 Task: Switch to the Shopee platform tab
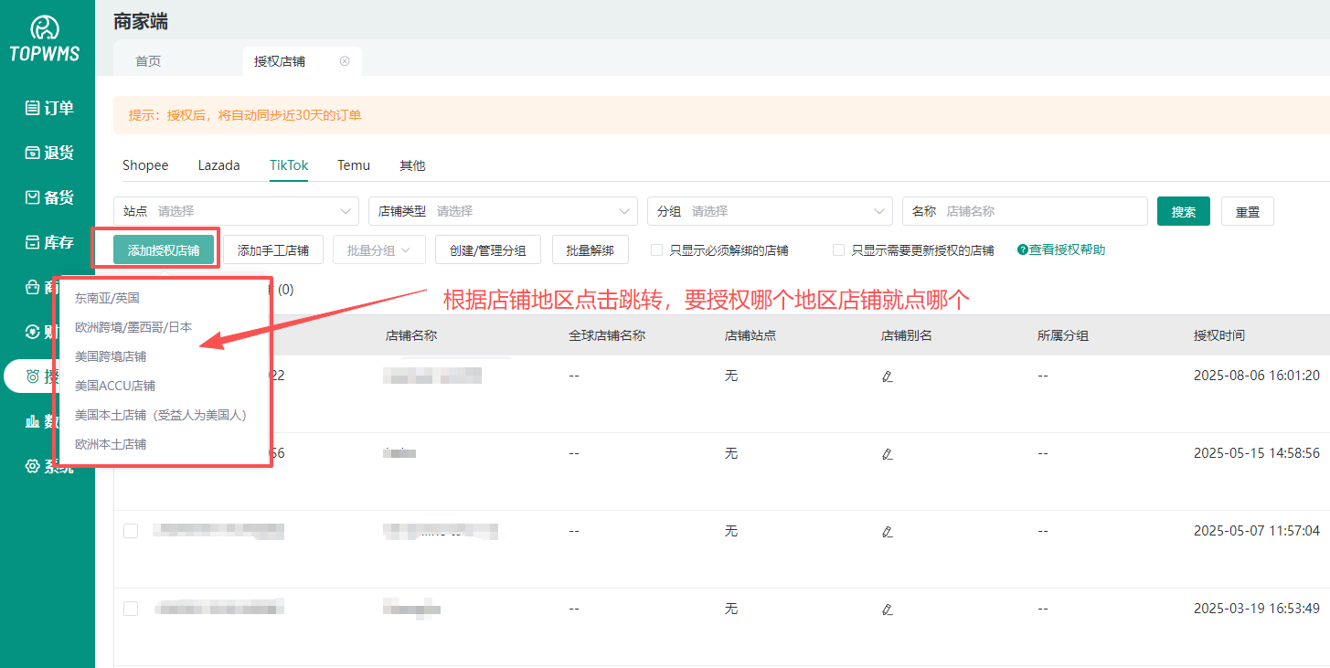(x=145, y=165)
